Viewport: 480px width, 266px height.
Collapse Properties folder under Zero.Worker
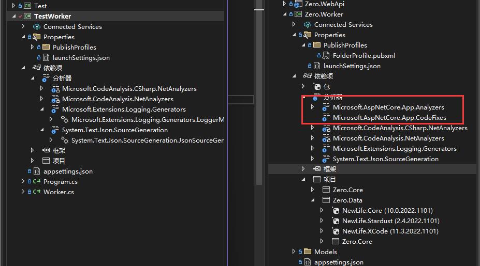click(294, 35)
